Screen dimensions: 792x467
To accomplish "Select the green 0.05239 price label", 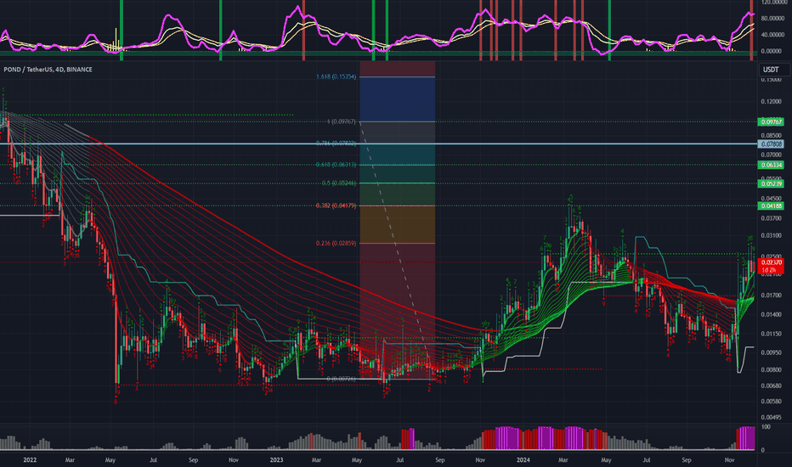I will pos(772,183).
